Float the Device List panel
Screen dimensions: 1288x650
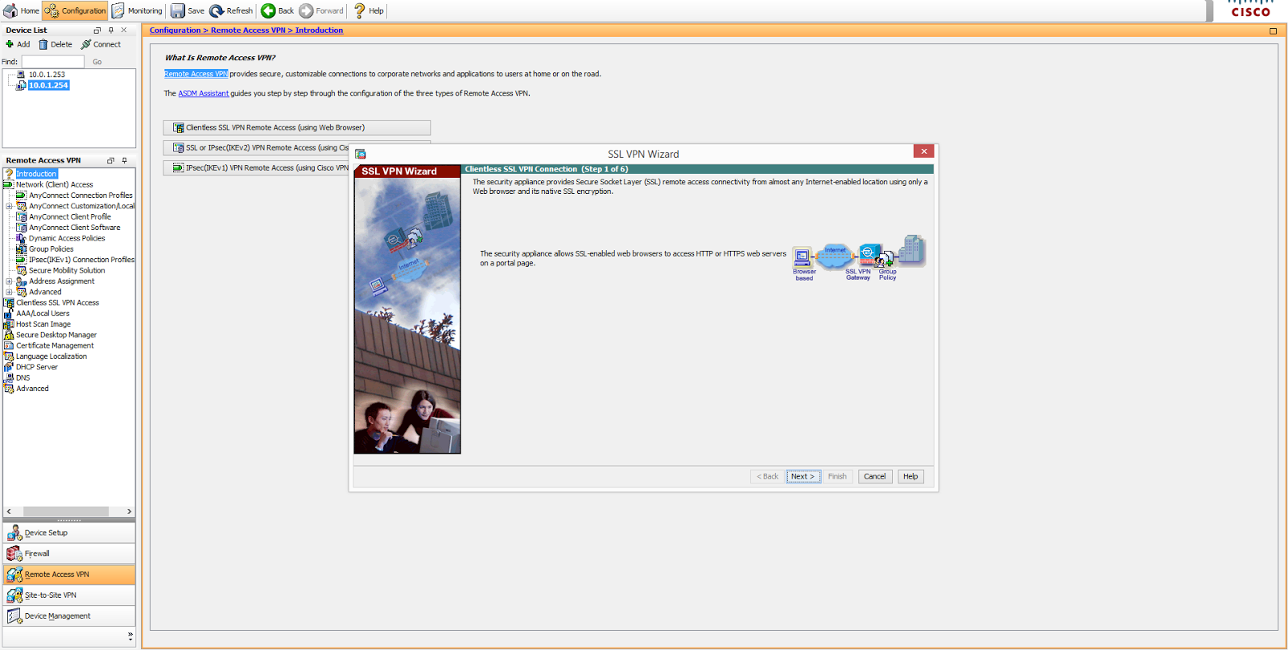coord(97,31)
